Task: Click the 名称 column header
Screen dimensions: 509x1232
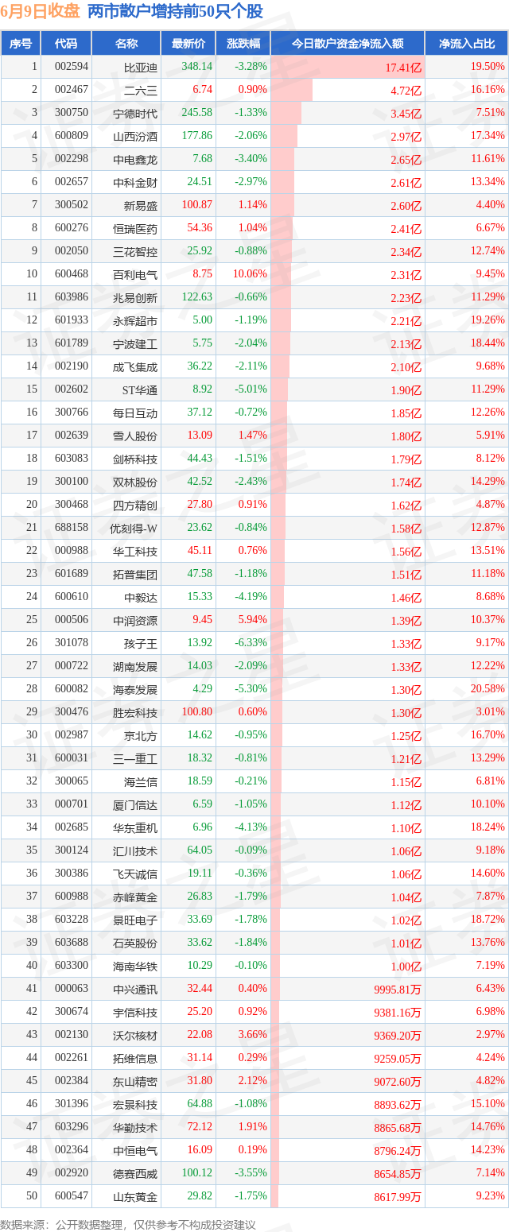Action: [126, 44]
